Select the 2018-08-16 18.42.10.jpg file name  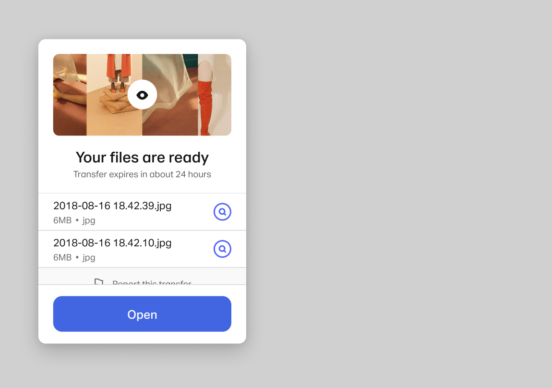pyautogui.click(x=112, y=243)
